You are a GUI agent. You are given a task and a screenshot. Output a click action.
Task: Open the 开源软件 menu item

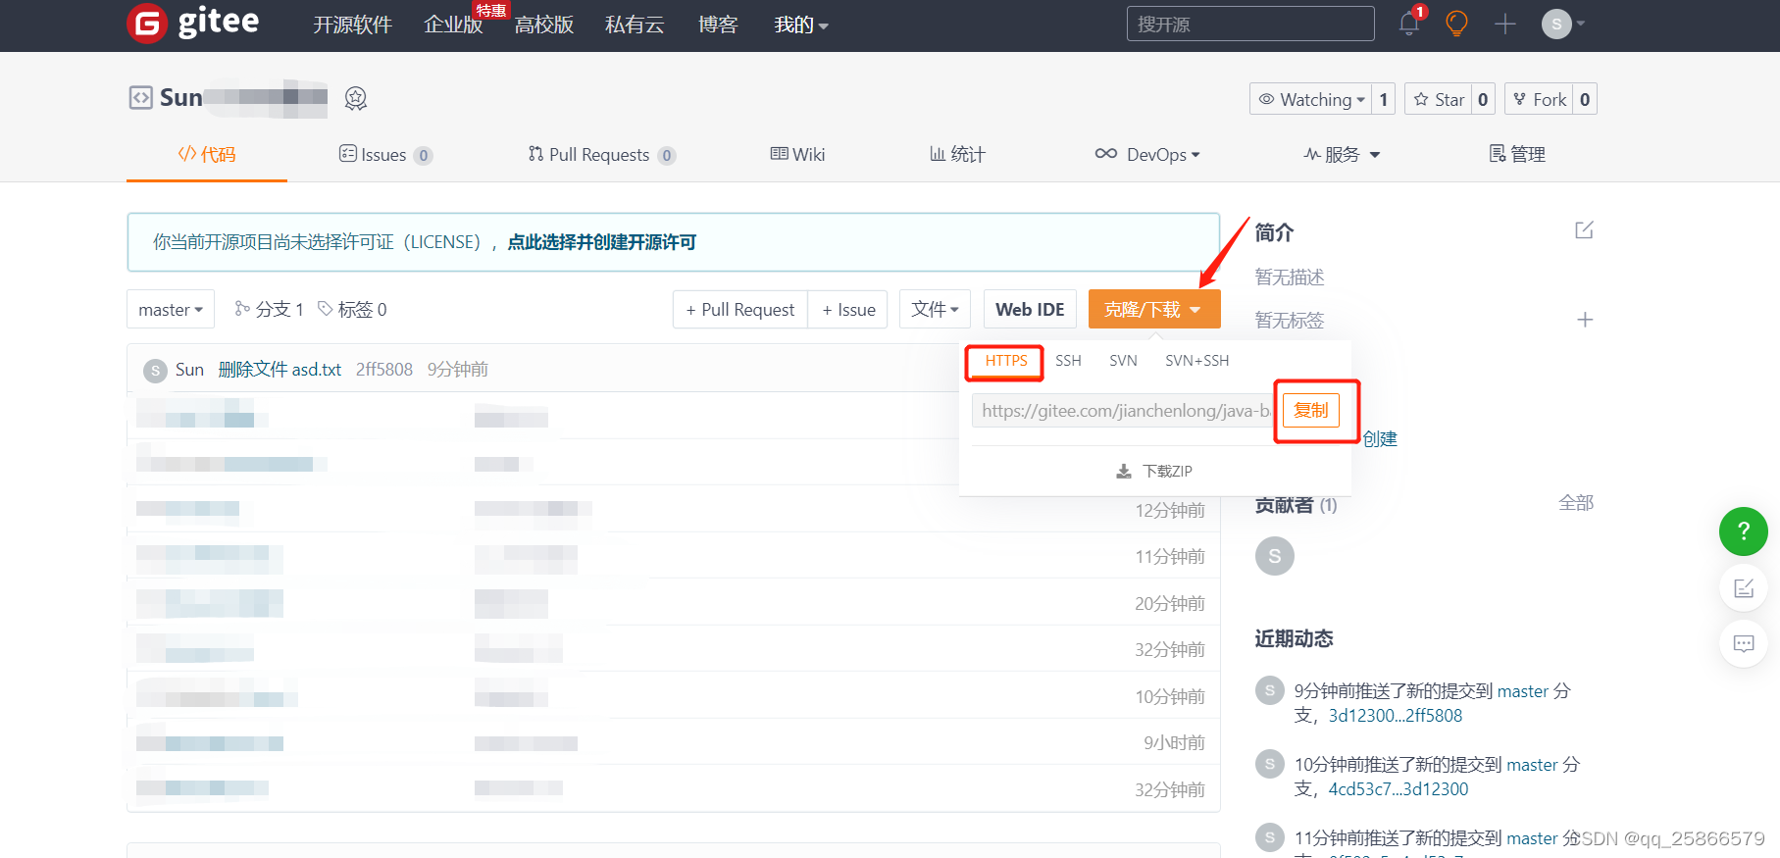(352, 25)
